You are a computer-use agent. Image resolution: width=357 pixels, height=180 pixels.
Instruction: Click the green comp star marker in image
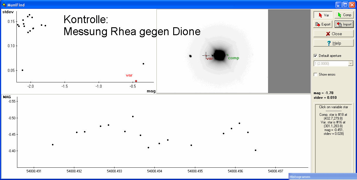click(228, 55)
